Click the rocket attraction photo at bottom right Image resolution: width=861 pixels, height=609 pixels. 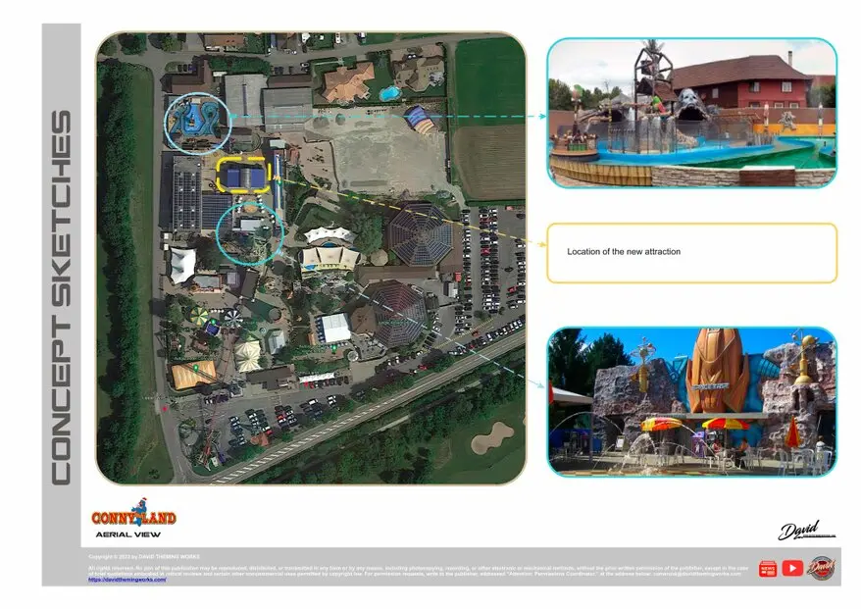click(x=691, y=402)
